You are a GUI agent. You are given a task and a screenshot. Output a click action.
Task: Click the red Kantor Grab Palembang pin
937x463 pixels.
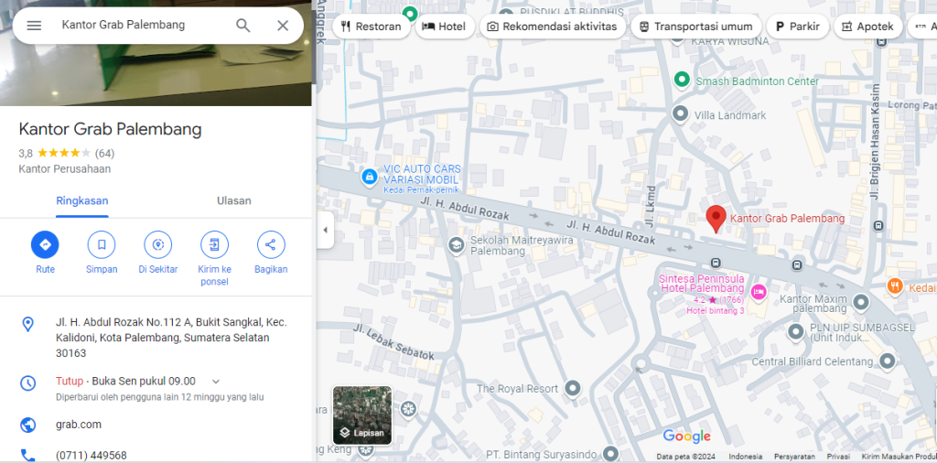pyautogui.click(x=716, y=218)
